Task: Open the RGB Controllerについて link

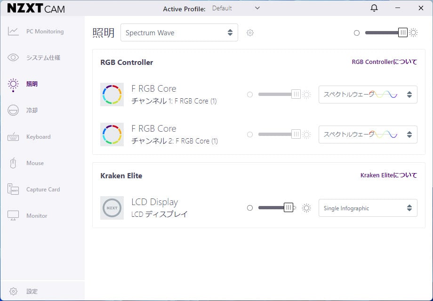Action: pos(385,62)
